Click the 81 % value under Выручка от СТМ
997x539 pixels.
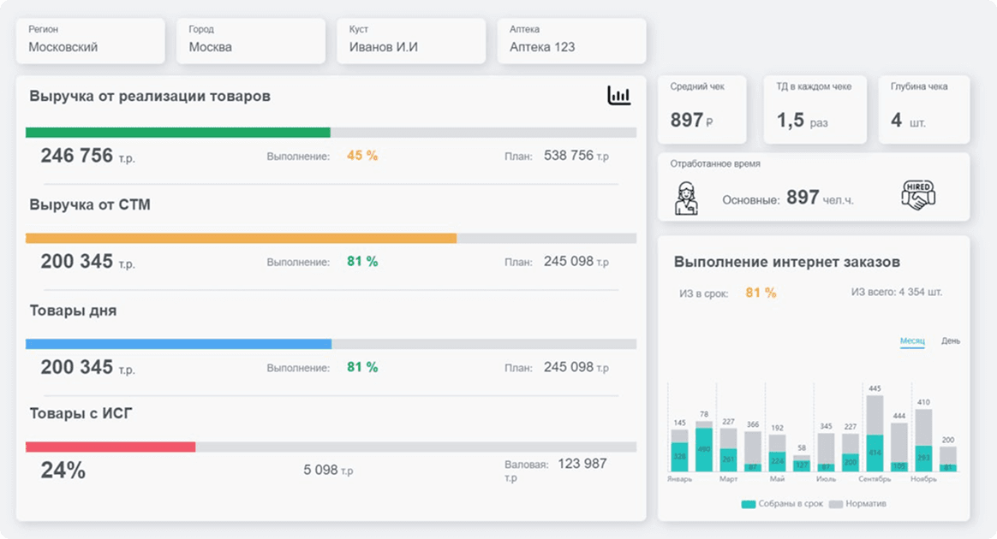point(361,262)
